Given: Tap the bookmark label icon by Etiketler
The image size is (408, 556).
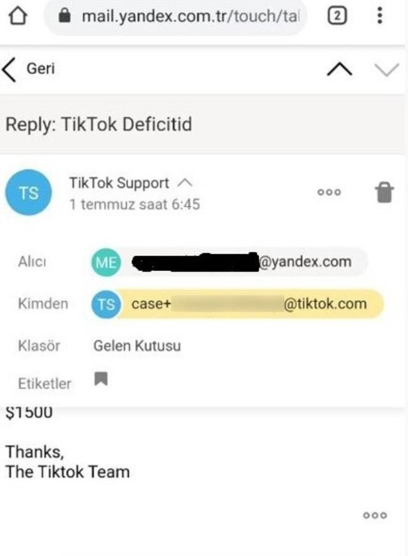Looking at the screenshot, I should pos(101,379).
